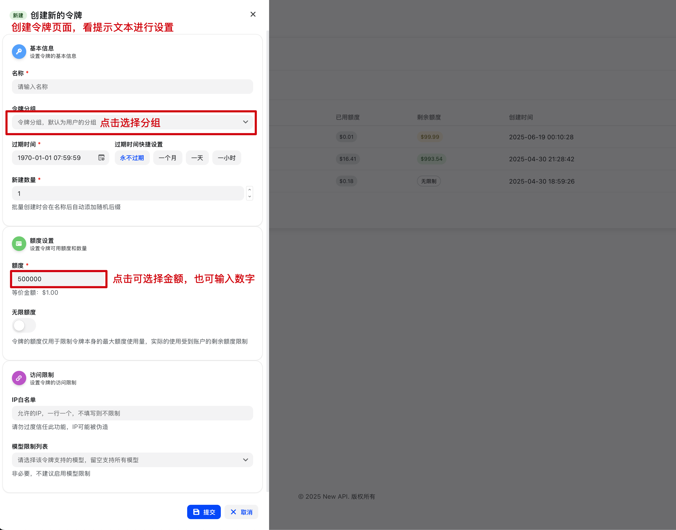Focus the 额度 field showing 500000
This screenshot has width=676, height=530.
[59, 279]
